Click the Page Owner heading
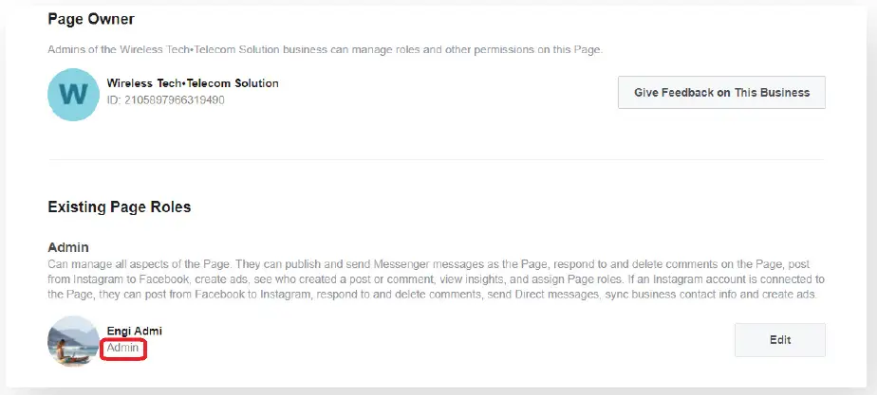The height and width of the screenshot is (395, 877). click(x=91, y=18)
